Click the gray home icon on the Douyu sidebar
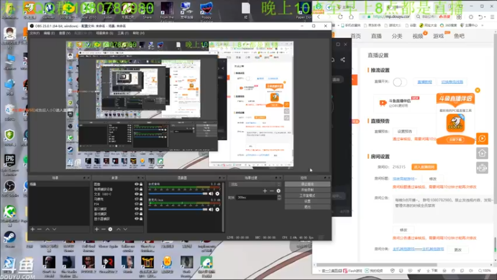This screenshot has height=280, width=497. click(482, 153)
